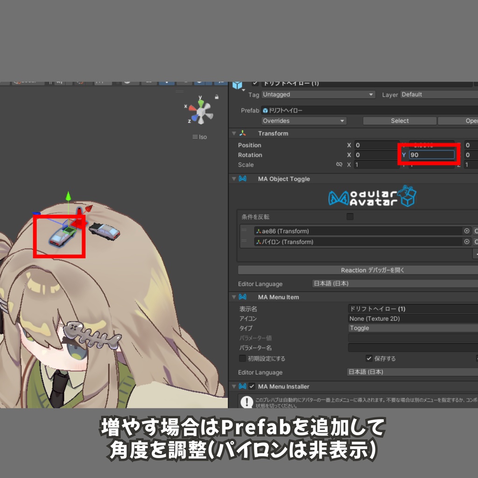Click the タイプ label text
478x478 pixels.
click(246, 328)
